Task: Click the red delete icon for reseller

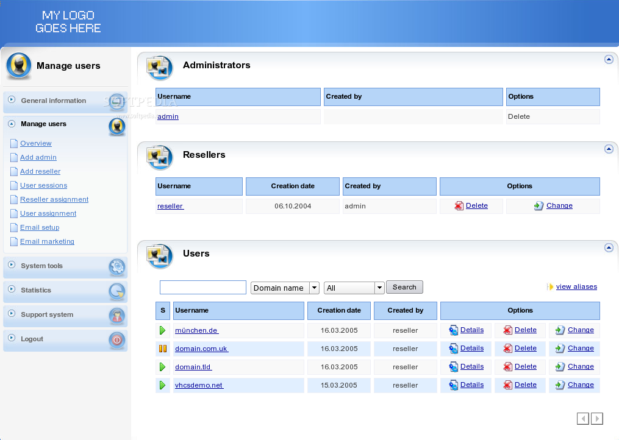Action: (459, 206)
